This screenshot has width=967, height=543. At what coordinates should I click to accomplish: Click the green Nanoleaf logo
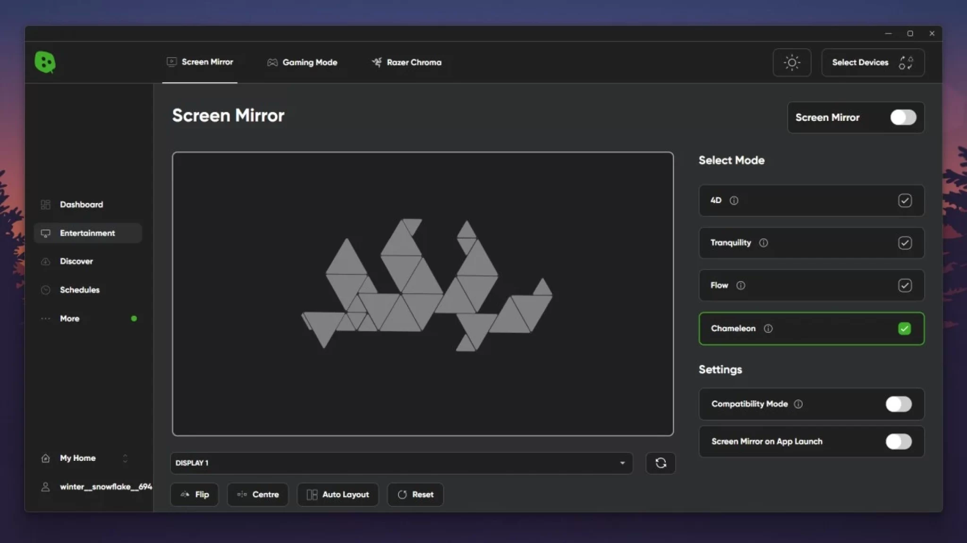(x=45, y=62)
